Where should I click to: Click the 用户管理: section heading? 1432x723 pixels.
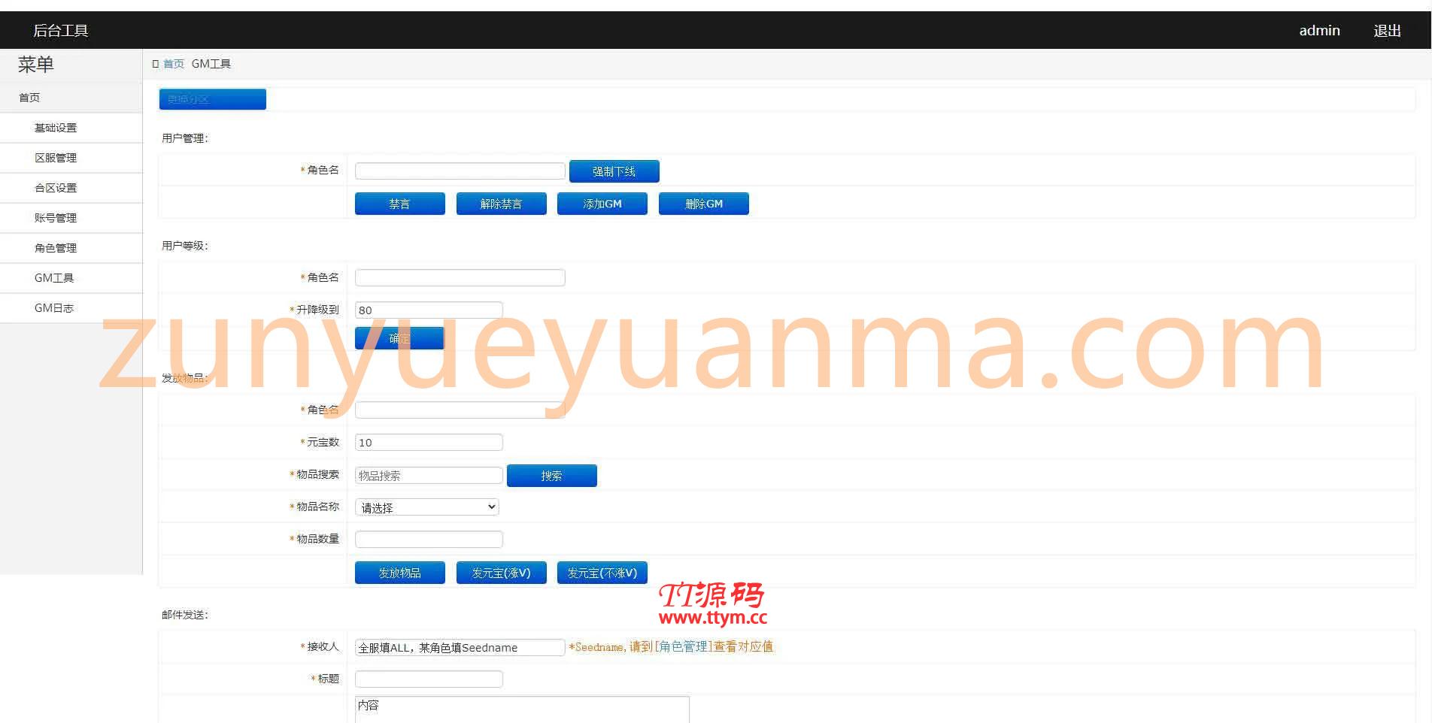185,138
